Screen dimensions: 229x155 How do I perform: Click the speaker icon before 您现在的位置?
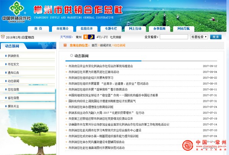click(x=66, y=45)
